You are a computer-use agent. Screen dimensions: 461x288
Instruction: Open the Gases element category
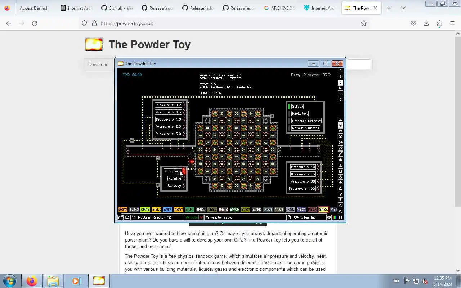coord(340,154)
